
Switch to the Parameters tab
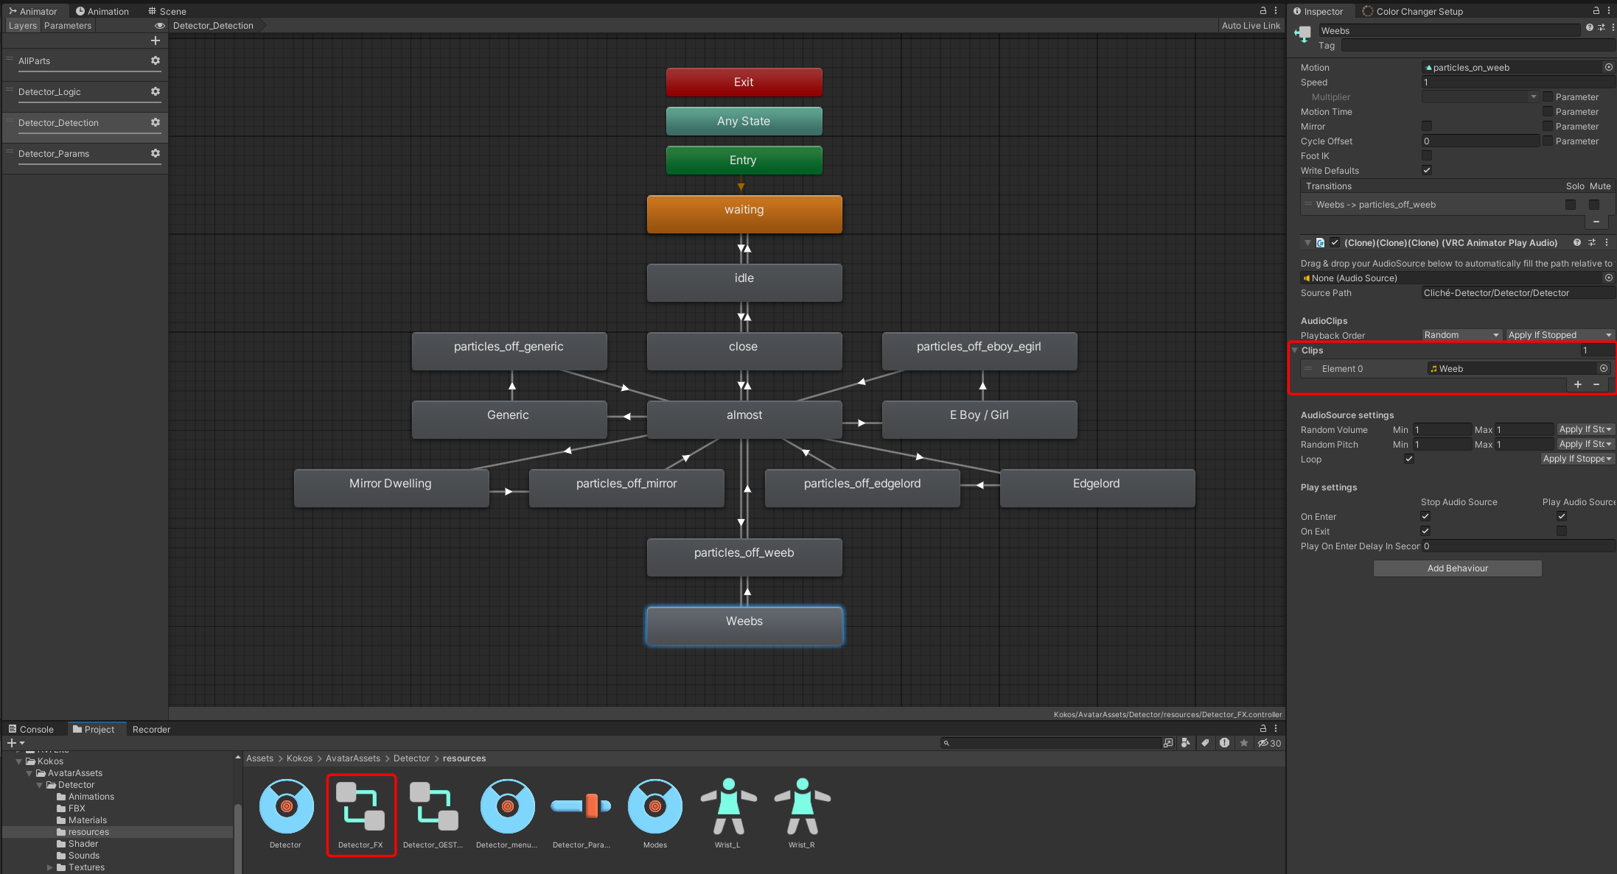(x=67, y=26)
